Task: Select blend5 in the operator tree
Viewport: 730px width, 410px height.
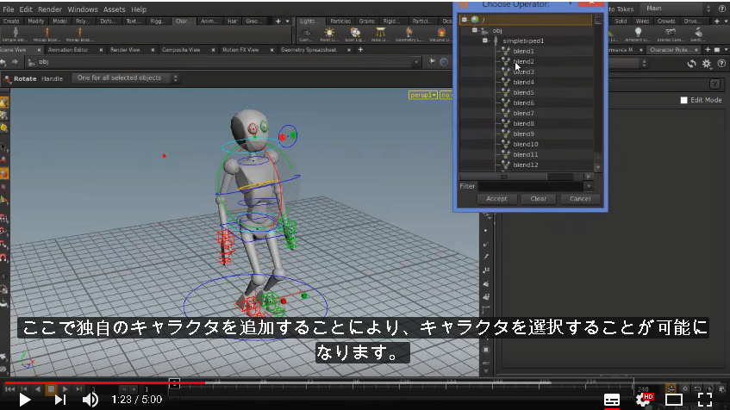Action: point(523,92)
